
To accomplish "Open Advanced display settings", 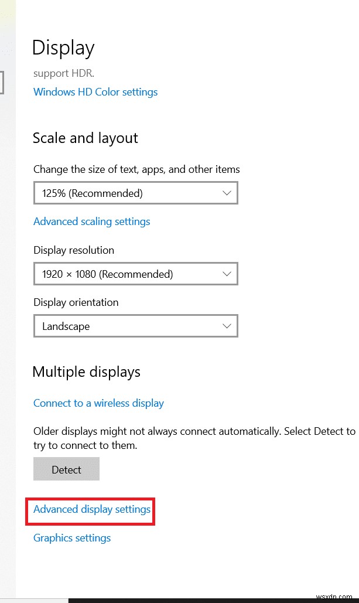I will click(x=92, y=509).
